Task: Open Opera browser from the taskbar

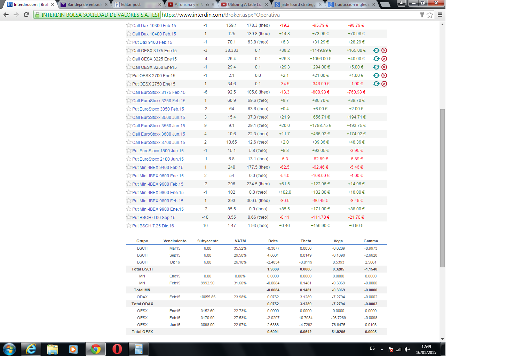Action: click(117, 349)
